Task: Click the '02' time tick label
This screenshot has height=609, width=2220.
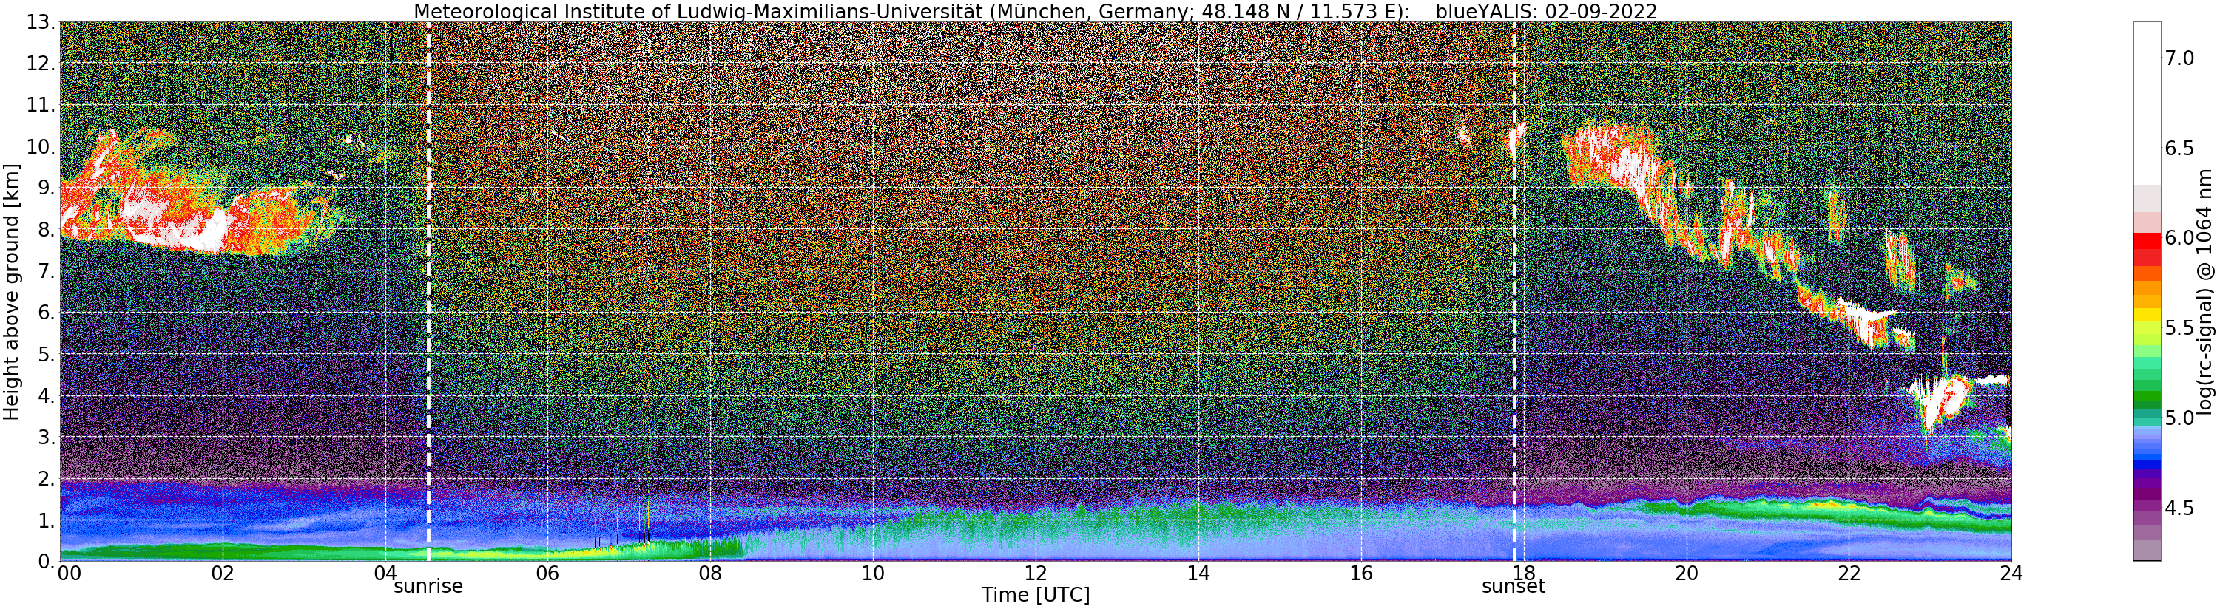Action: [223, 573]
